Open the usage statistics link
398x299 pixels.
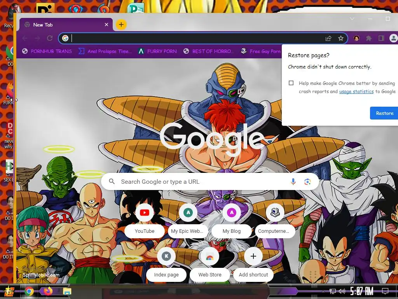356,91
